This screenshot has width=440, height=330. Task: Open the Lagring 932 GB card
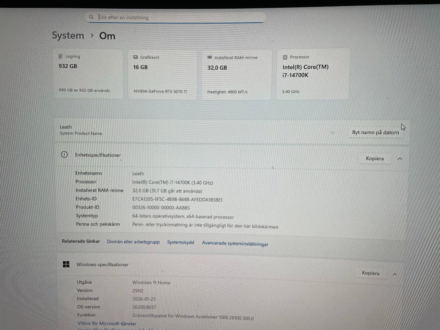[x=88, y=74]
